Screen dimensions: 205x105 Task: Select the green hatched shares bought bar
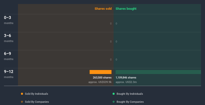pyautogui.click(x=158, y=72)
